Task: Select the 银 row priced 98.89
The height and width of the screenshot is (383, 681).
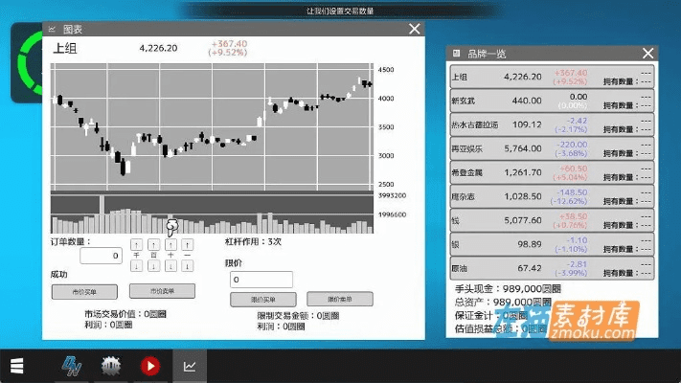Action: (552, 244)
